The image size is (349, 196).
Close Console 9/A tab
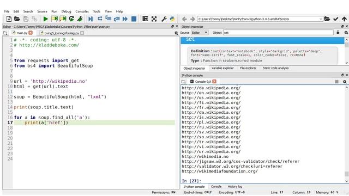coord(214,82)
